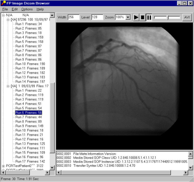Click DICOM tag panel scroll-left arrow

[x=59, y=173]
